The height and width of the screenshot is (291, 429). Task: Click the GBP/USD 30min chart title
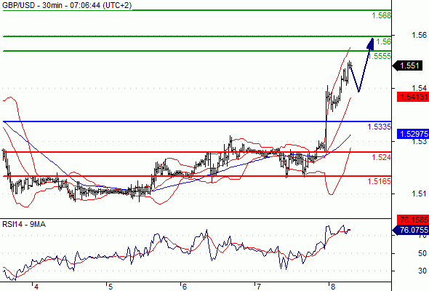pos(67,5)
